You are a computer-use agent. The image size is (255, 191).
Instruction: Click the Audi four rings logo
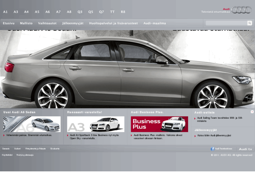point(241,10)
